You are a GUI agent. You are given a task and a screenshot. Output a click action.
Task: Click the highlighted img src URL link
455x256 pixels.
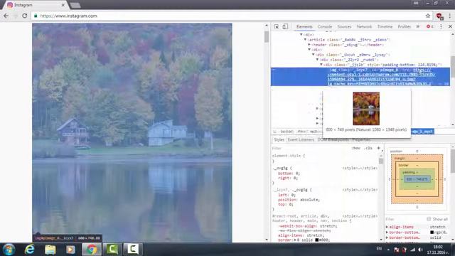click(382, 77)
